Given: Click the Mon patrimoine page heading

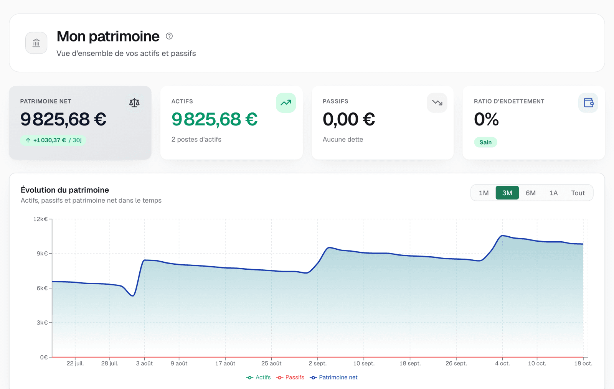Looking at the screenshot, I should click(108, 36).
